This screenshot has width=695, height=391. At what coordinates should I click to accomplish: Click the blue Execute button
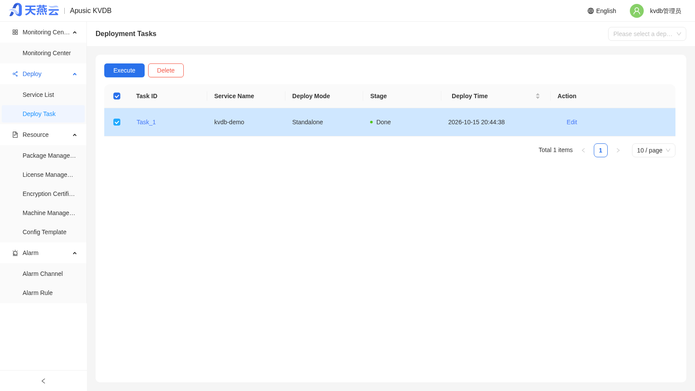pos(124,70)
